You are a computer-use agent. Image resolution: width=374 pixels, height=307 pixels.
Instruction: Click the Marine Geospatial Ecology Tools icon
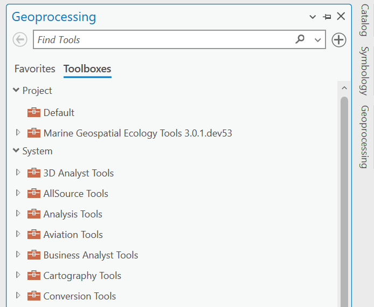tap(34, 133)
